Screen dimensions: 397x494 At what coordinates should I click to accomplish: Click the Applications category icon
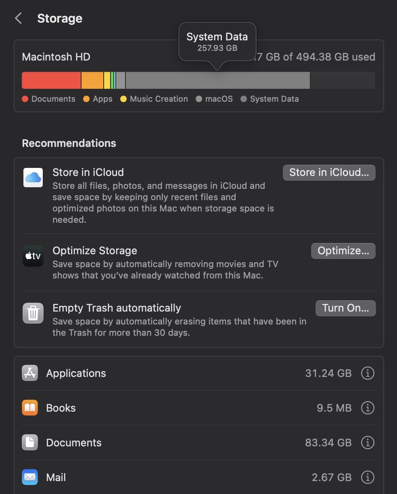30,373
